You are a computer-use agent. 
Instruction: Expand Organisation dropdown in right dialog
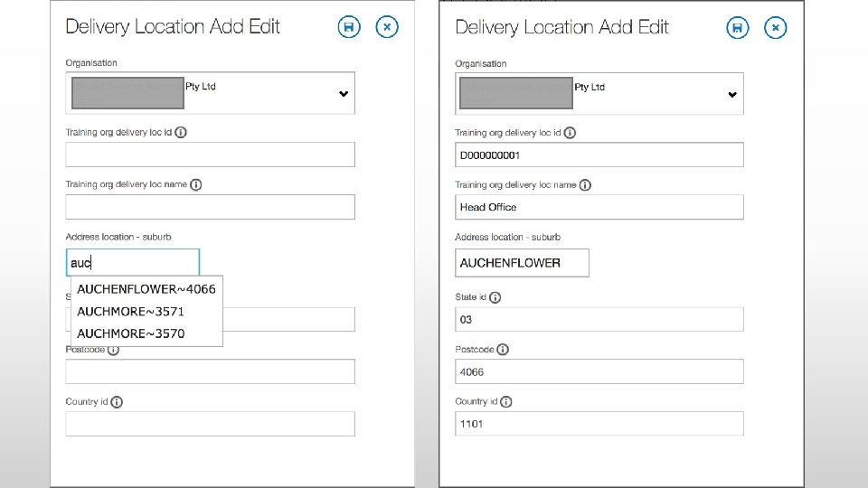(x=732, y=95)
